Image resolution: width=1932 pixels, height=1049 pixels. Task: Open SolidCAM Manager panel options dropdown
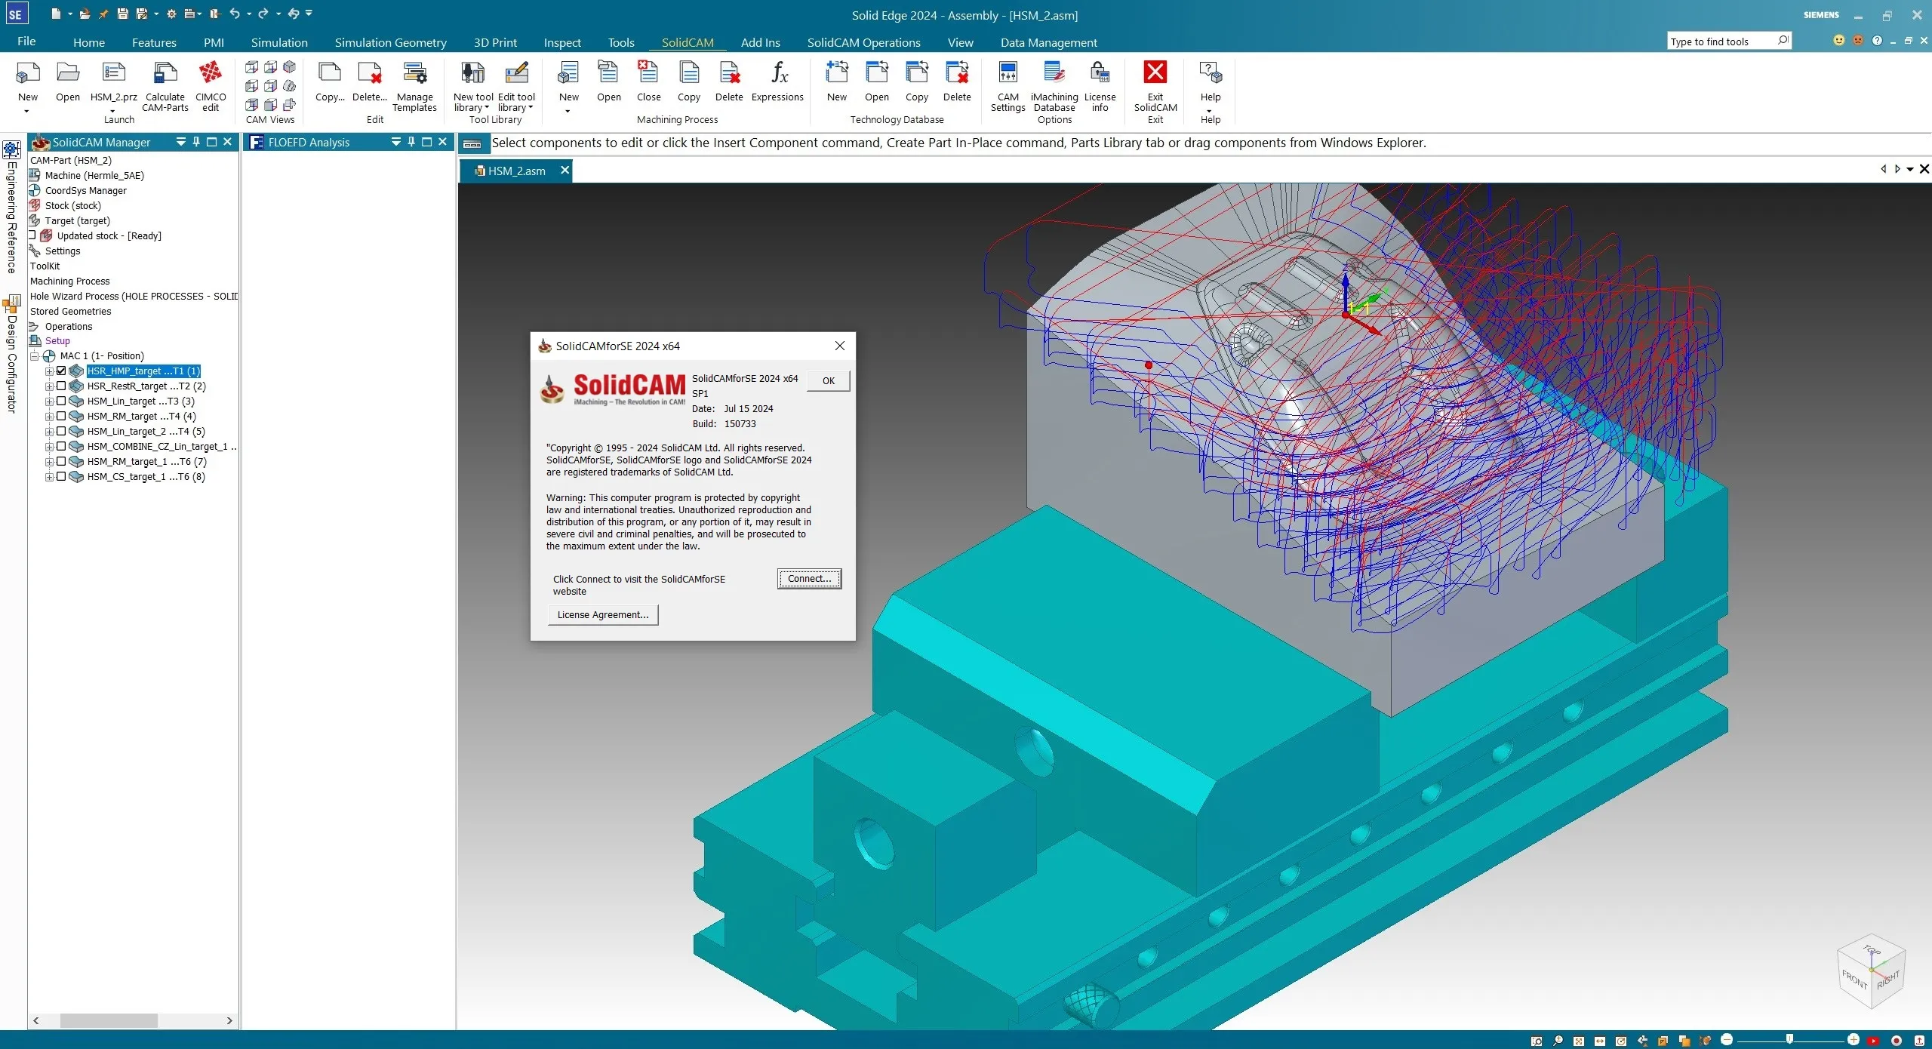tap(180, 142)
